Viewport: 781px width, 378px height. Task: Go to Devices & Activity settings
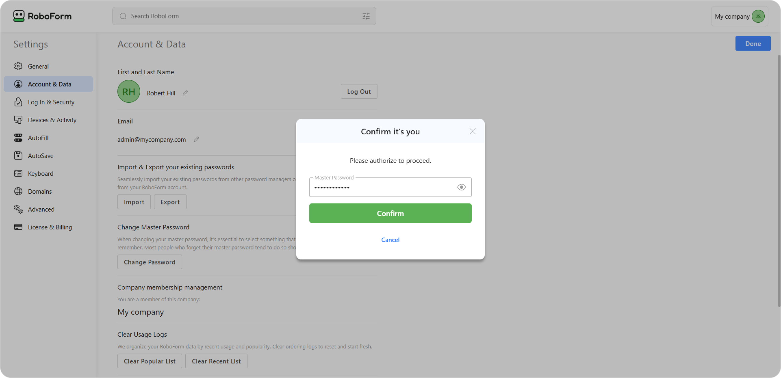(48, 120)
